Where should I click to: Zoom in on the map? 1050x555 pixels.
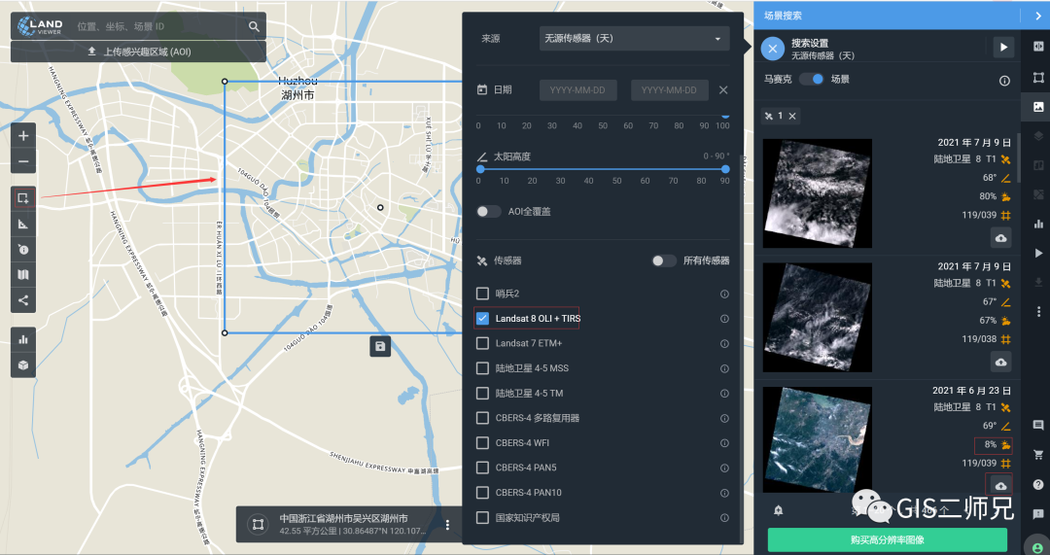pyautogui.click(x=23, y=136)
